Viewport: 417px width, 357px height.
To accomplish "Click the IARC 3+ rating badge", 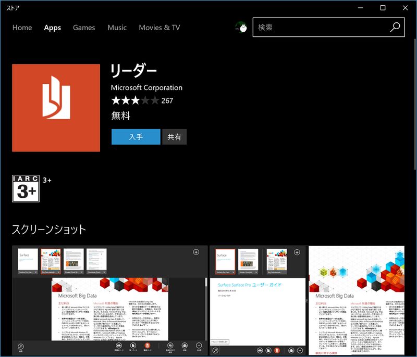I will [26, 188].
